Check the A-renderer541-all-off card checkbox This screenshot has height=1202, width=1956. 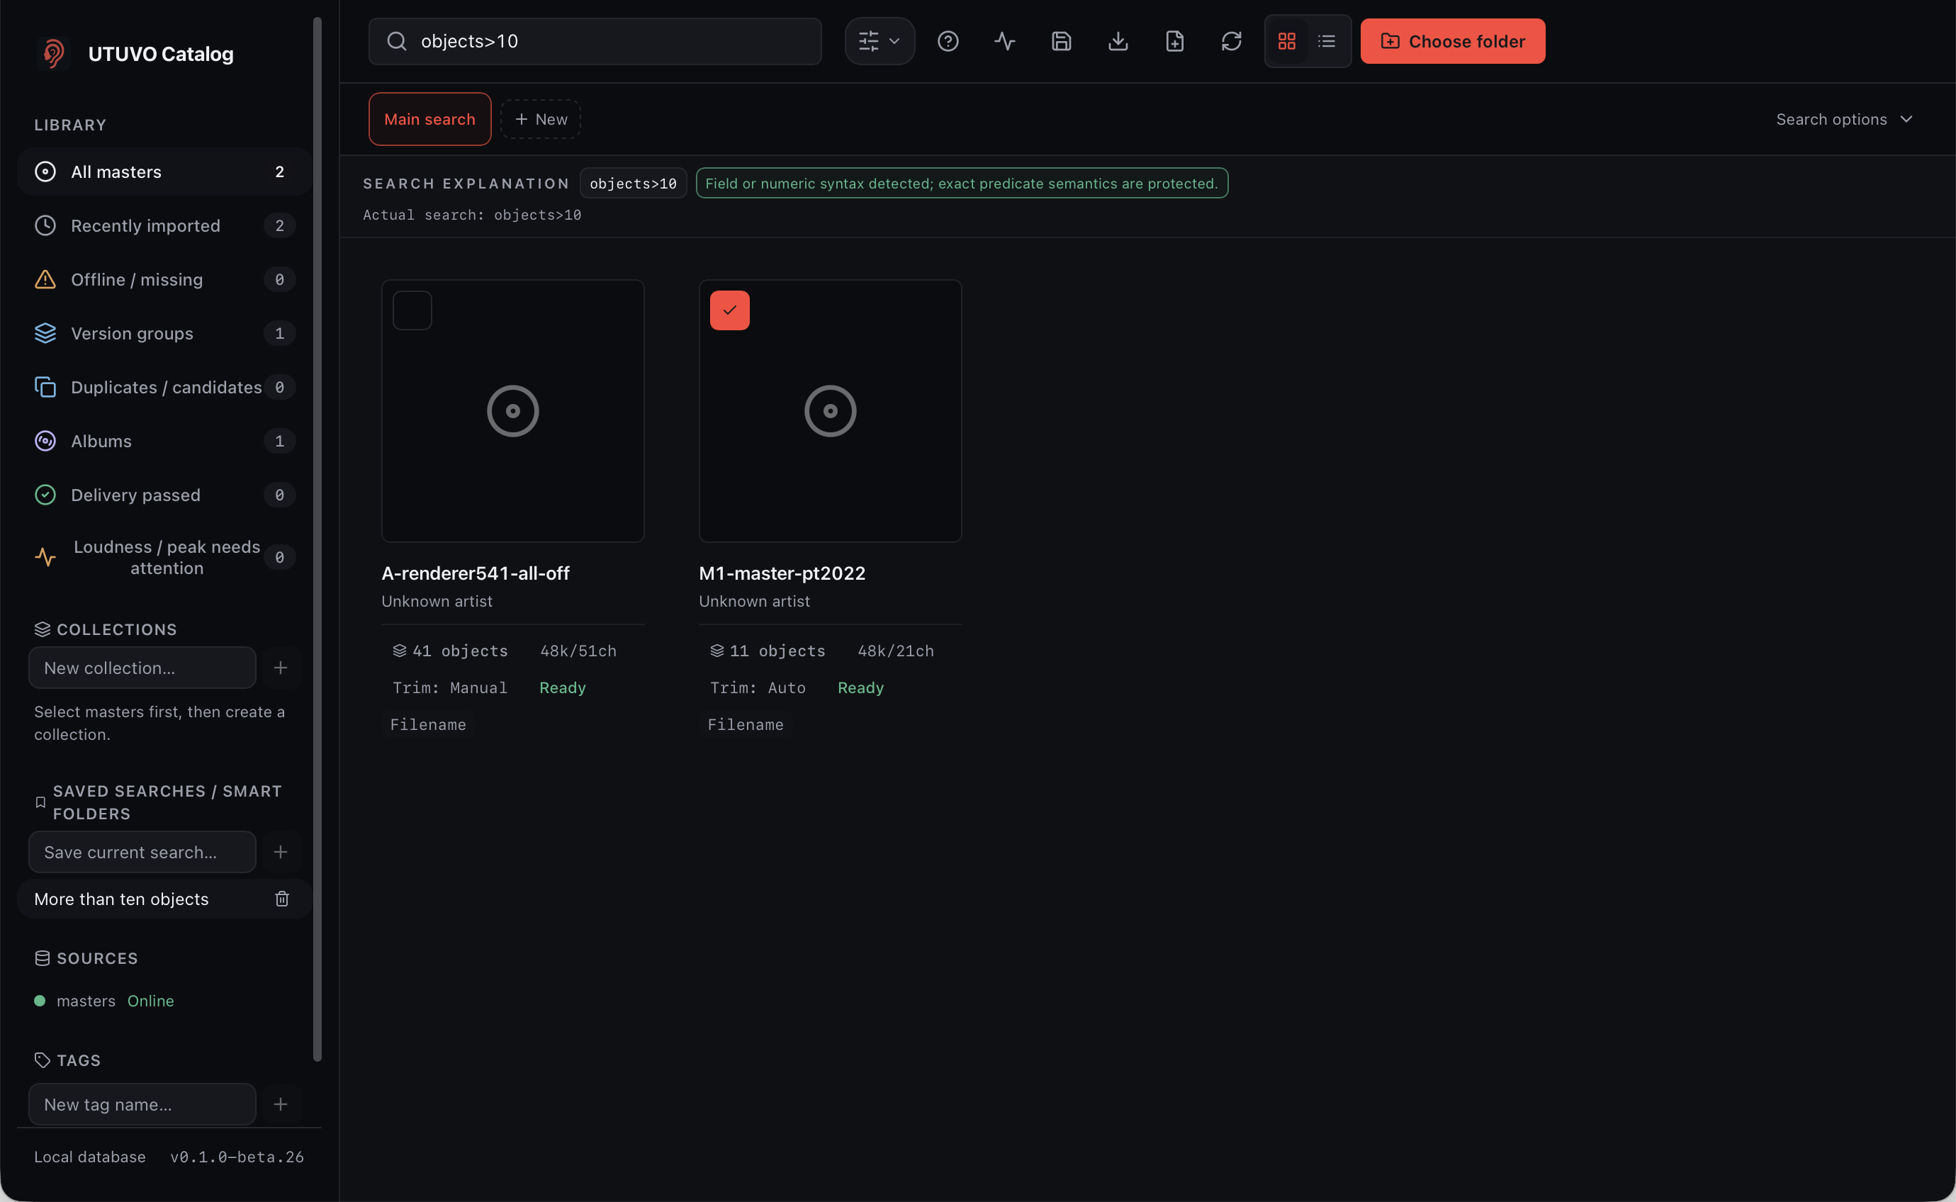tap(412, 311)
